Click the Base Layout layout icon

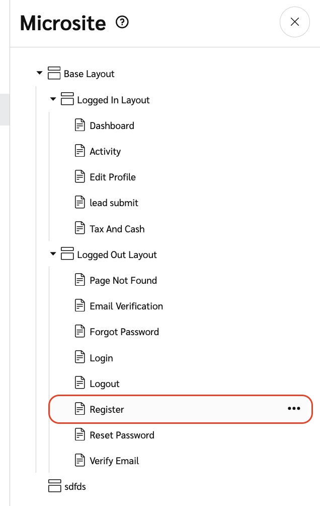[54, 74]
